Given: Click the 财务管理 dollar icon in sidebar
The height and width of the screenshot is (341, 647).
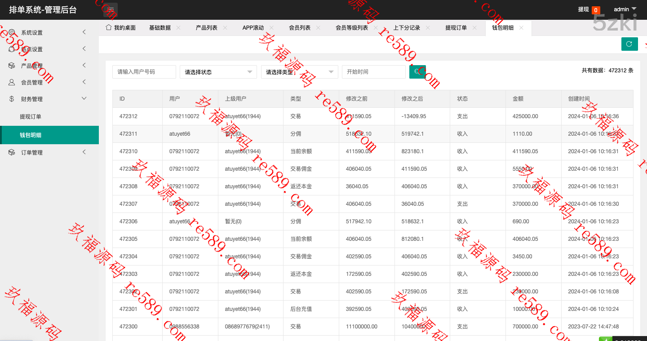Looking at the screenshot, I should pyautogui.click(x=12, y=99).
